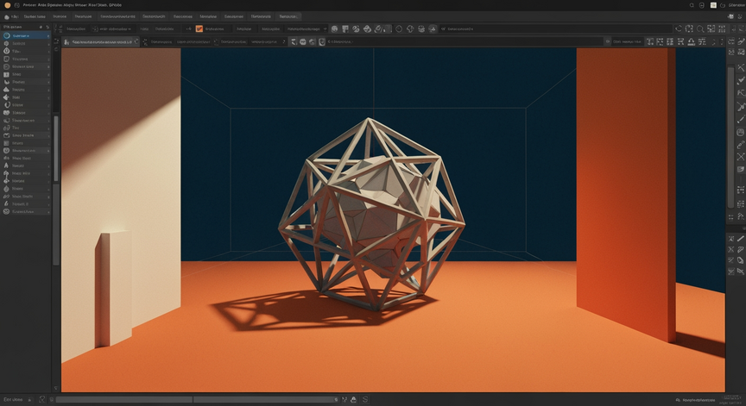Click the bottom horizontal progress bar

[x=197, y=400]
